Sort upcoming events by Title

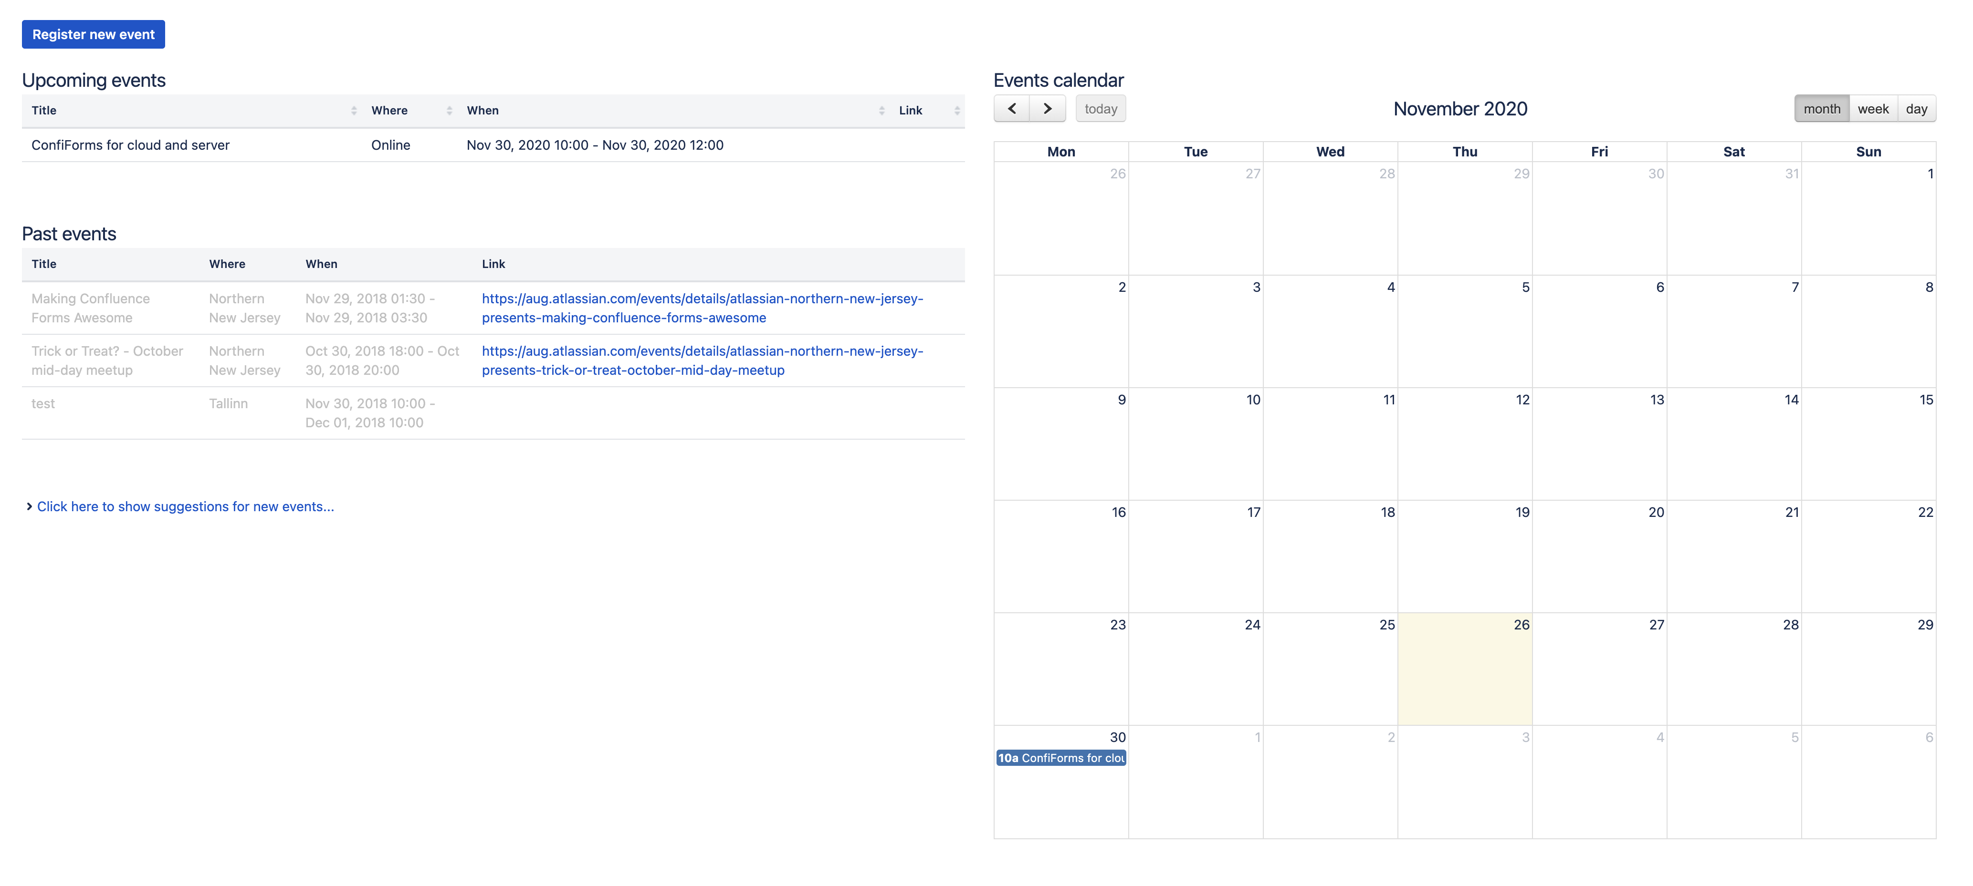click(43, 110)
